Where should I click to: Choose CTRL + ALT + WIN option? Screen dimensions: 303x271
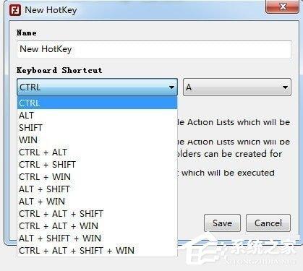click(x=97, y=226)
